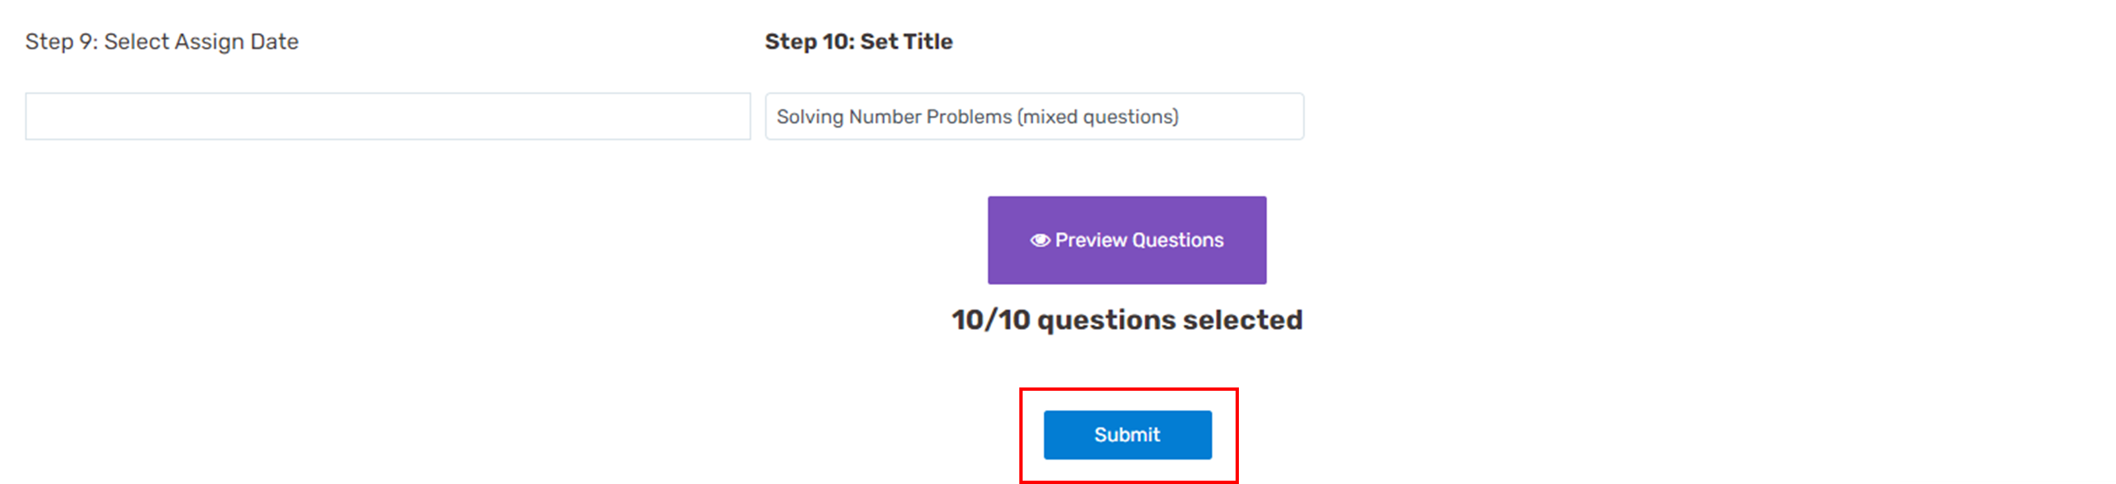Place cursor on word Solving in title
The image size is (2116, 484).
pyautogui.click(x=810, y=116)
